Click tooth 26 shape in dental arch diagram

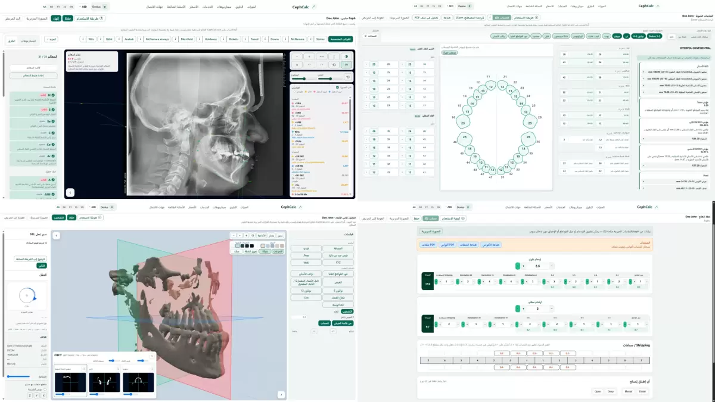click(x=530, y=123)
